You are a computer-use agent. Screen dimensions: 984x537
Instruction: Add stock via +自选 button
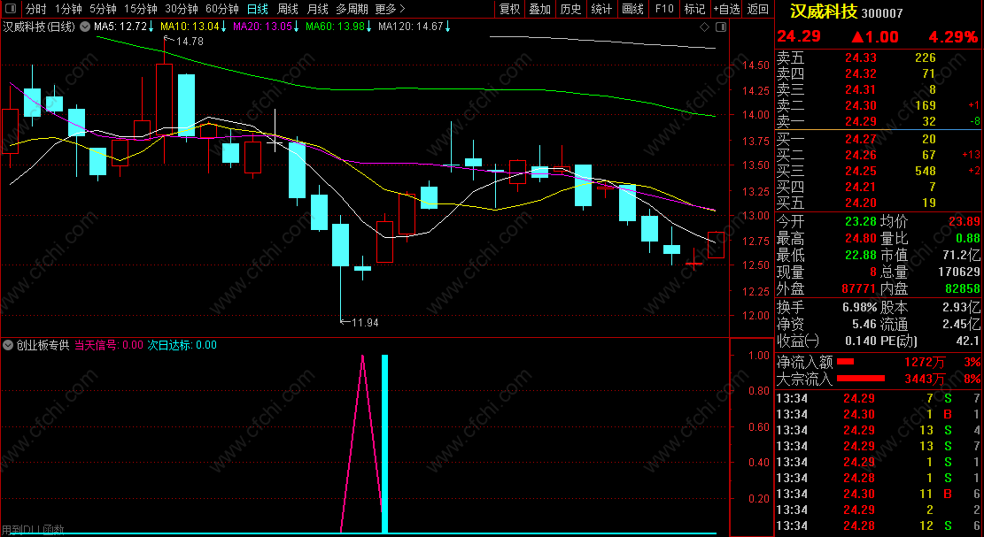[x=726, y=9]
